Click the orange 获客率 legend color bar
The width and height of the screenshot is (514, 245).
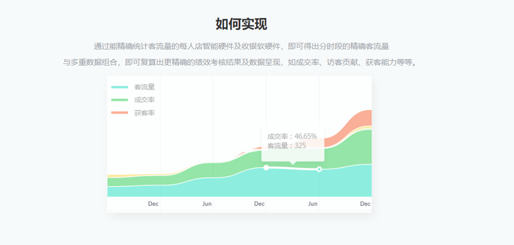click(x=119, y=113)
